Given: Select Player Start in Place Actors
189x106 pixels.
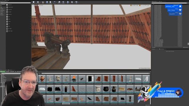Looking at the screenshot, I should (x=18, y=14).
